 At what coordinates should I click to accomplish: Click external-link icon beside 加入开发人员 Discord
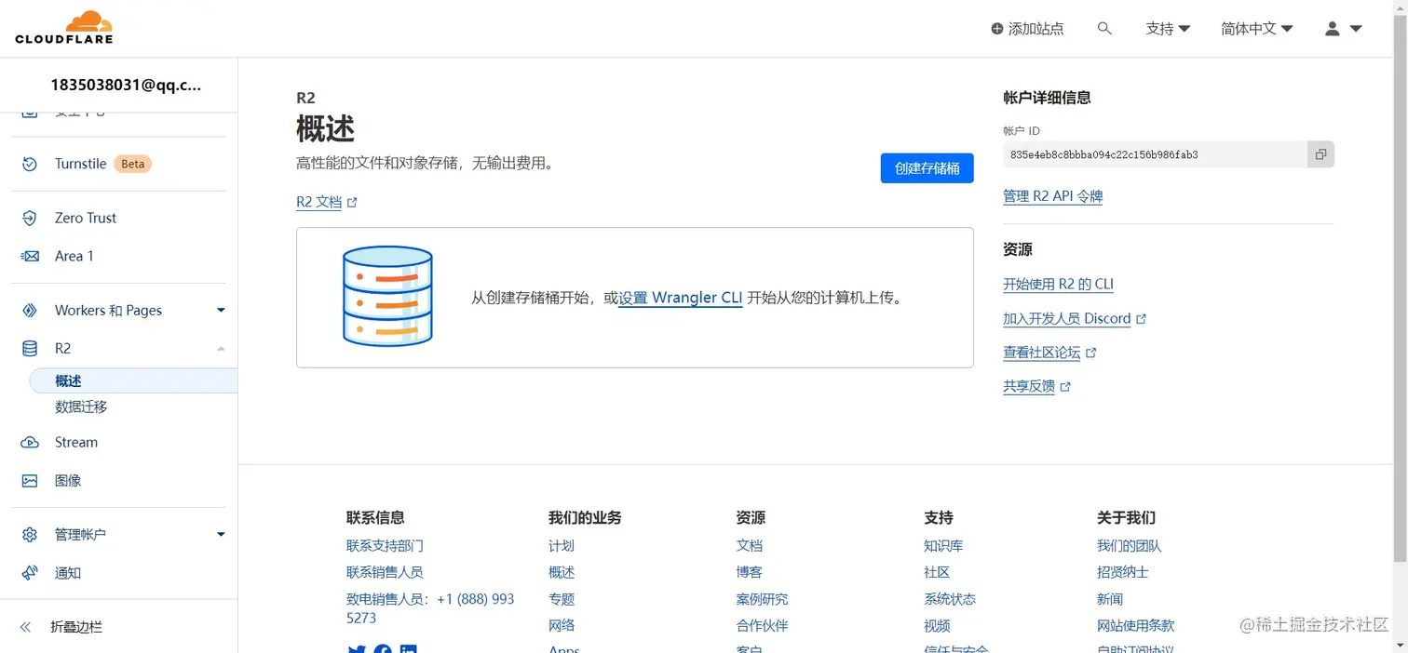click(1142, 319)
